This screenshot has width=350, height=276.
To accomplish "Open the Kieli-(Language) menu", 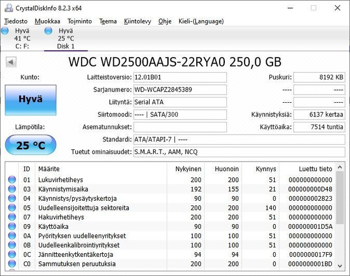I will [x=201, y=21].
